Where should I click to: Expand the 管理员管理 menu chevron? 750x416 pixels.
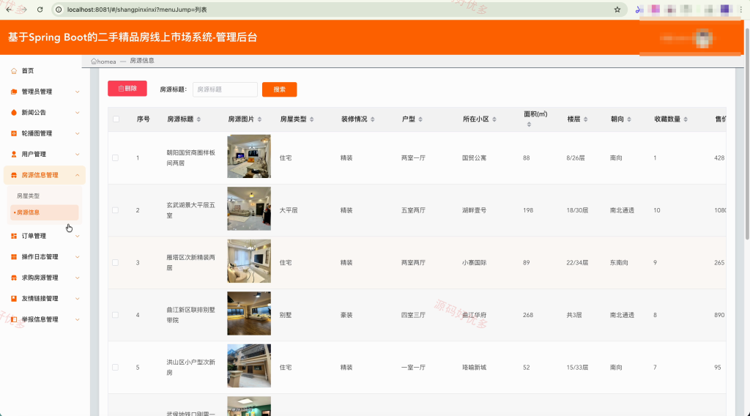77,92
